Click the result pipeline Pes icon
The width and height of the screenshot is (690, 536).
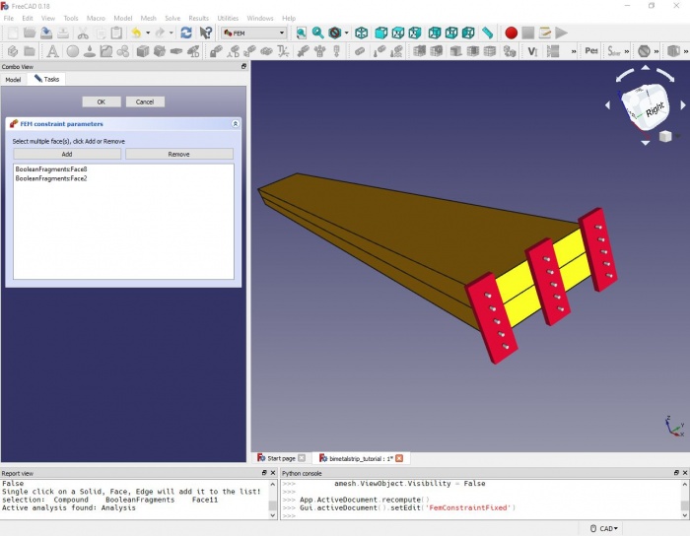coord(591,51)
